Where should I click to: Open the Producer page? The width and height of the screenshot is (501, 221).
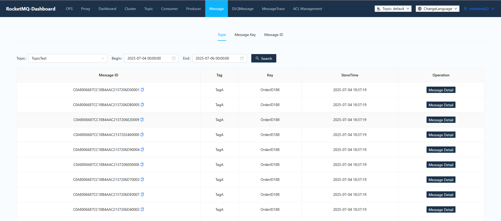[194, 9]
